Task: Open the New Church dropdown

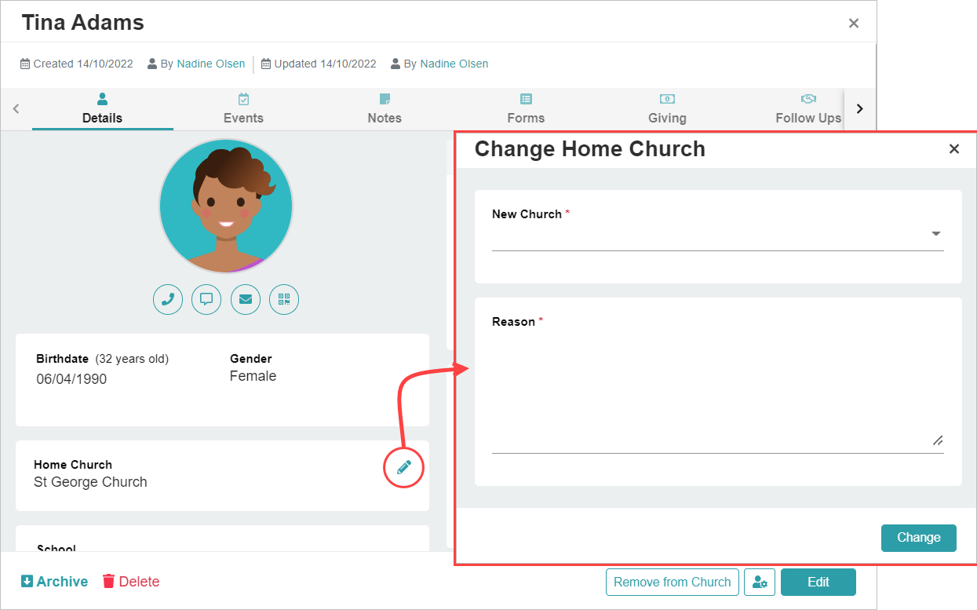Action: [717, 234]
